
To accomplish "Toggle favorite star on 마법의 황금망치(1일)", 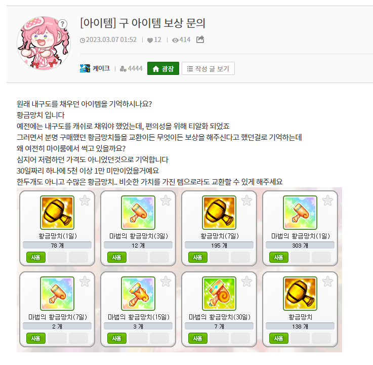I will tap(327, 200).
